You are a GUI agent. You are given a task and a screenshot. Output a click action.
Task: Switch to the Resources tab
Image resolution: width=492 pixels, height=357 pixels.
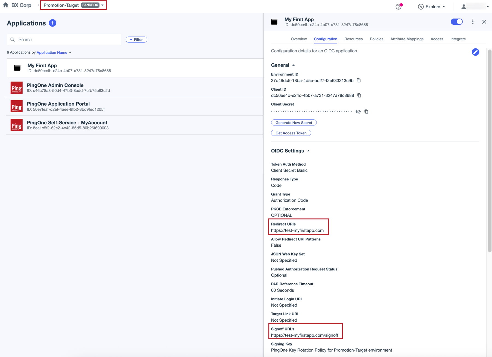click(x=353, y=39)
